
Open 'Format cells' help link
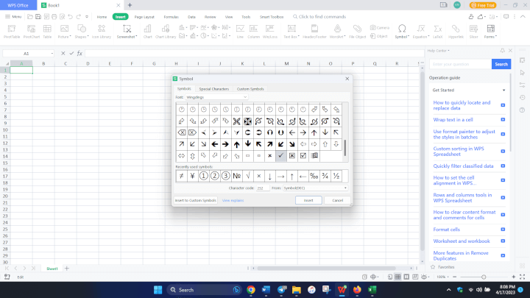(447, 230)
